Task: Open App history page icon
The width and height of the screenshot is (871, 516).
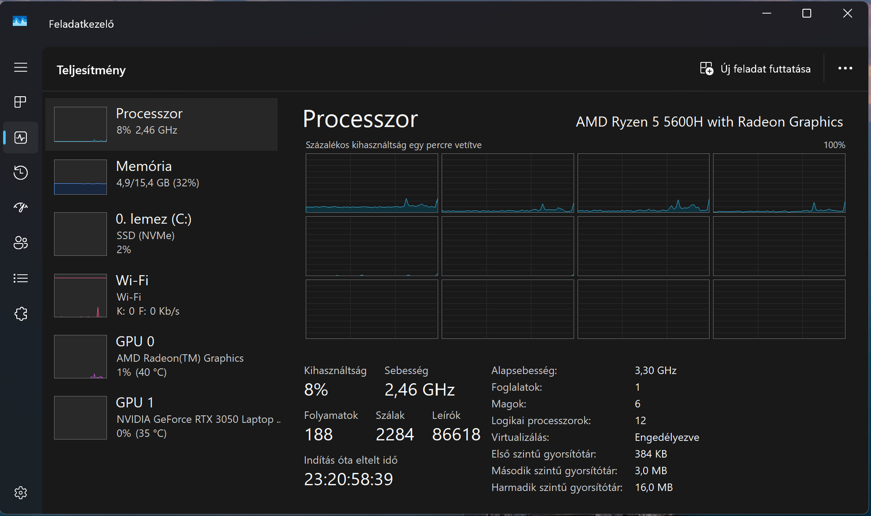Action: 20,173
